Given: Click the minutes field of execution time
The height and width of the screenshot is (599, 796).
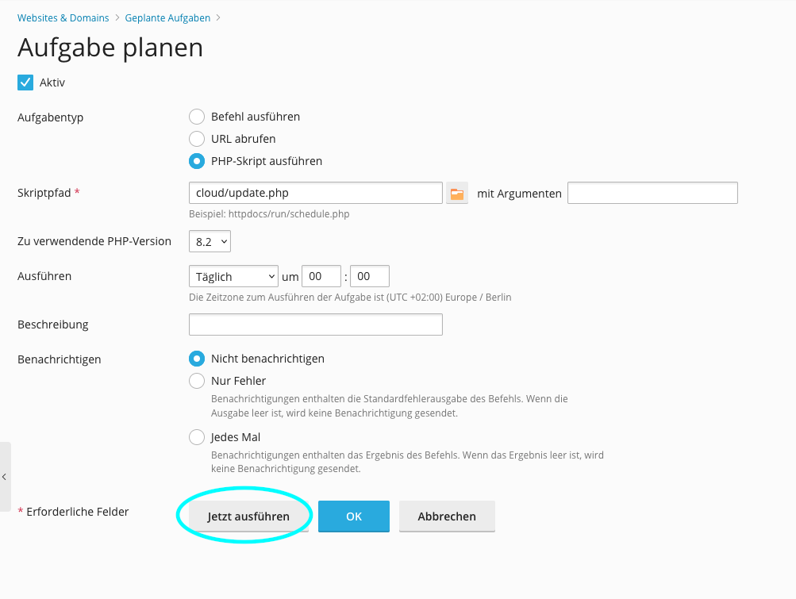Looking at the screenshot, I should (x=369, y=276).
